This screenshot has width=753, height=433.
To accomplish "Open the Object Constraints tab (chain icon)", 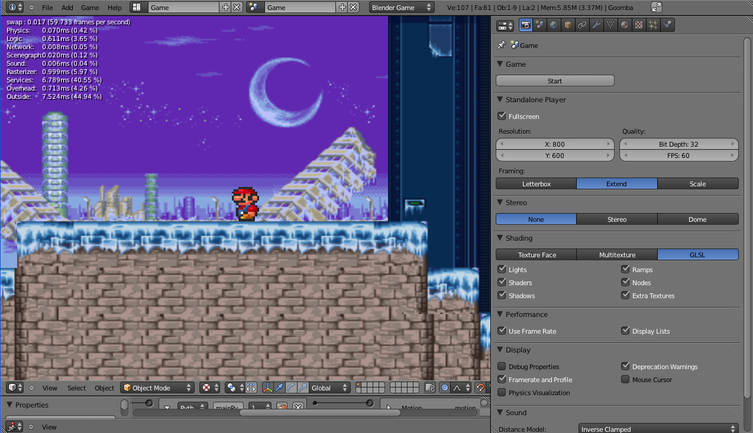I will coord(582,25).
